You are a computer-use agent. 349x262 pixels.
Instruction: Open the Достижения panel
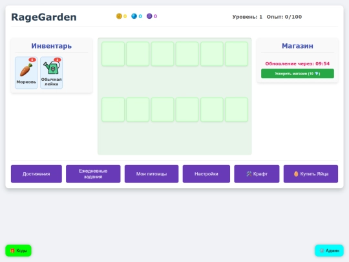point(36,174)
